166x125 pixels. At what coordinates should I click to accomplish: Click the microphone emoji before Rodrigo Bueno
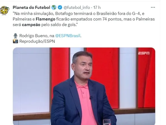pos(16,36)
